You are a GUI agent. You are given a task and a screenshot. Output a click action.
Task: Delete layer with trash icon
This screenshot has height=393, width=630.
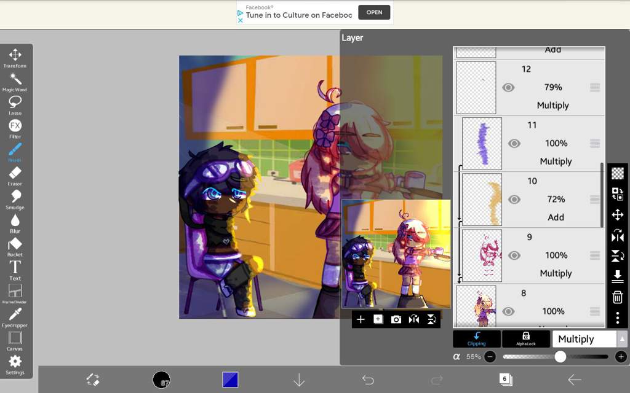click(x=618, y=297)
